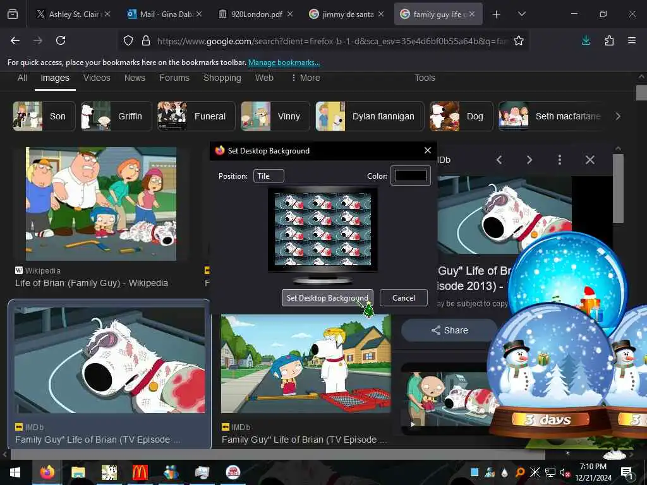Filter images by Dylan flannigan chip
647x485 pixels.
[x=370, y=116]
